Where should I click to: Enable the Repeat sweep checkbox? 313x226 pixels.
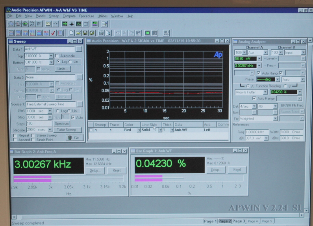[x=15, y=135]
